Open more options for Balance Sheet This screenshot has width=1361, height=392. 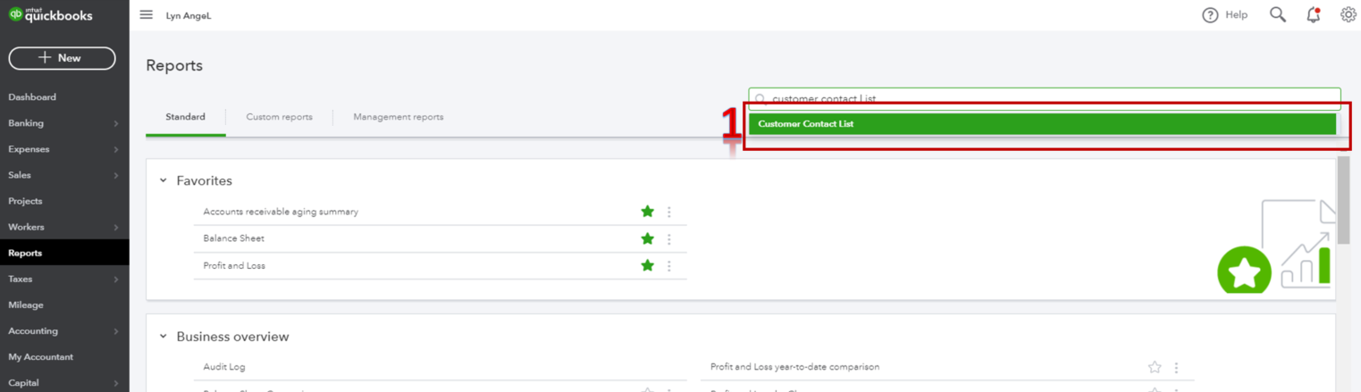point(668,238)
